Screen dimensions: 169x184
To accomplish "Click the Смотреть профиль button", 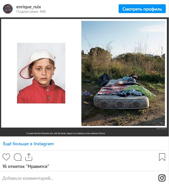I will point(142,9).
